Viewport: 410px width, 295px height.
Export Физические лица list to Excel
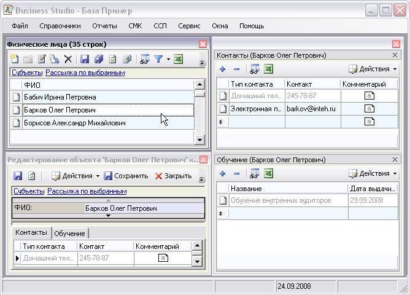click(178, 59)
